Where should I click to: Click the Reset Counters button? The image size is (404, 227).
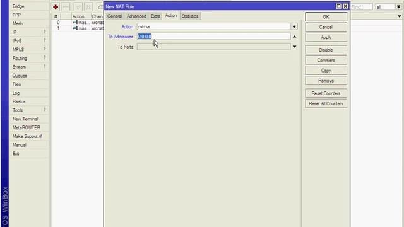(326, 93)
